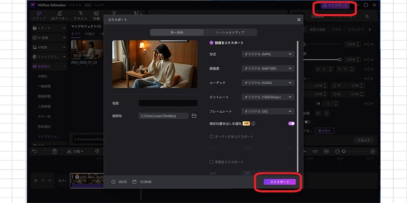Open the AIアバター tool
The image size is (407, 203).
click(60, 16)
